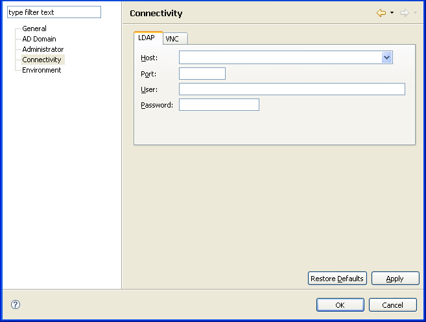Image resolution: width=426 pixels, height=322 pixels.
Task: Click the greyed forward arrow icon
Action: point(405,13)
